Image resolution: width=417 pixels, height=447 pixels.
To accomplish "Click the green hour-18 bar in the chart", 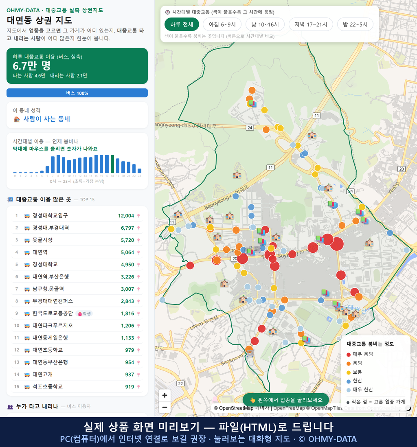I will coord(112,164).
